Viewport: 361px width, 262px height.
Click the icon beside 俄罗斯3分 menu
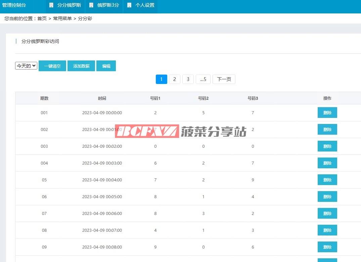coord(91,5)
